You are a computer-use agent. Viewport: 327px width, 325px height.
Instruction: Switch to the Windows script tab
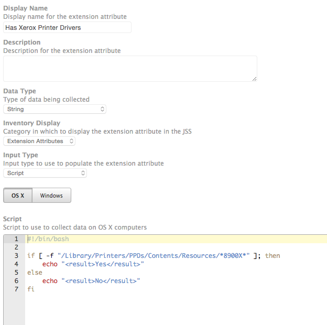(x=51, y=196)
